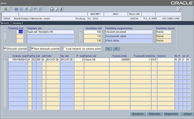The image size is (194, 119).
Task: Click the db01/MF1 status field
Action: 95,14
